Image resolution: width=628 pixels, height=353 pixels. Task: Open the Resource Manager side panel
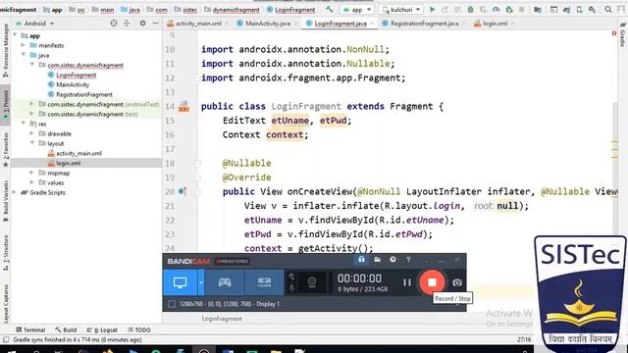click(x=5, y=50)
